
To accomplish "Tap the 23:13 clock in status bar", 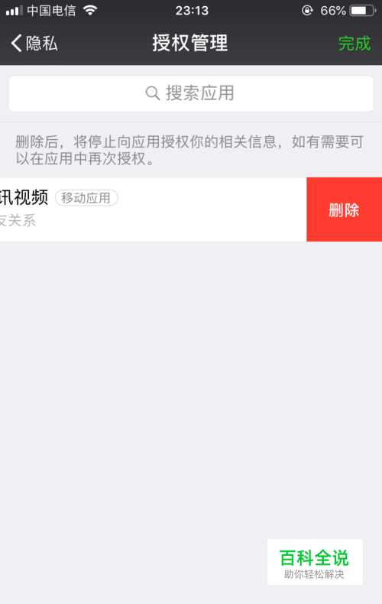I will pos(192,11).
